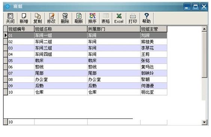Click 班组编号 cell 03
The image size is (211, 137).
21,48
